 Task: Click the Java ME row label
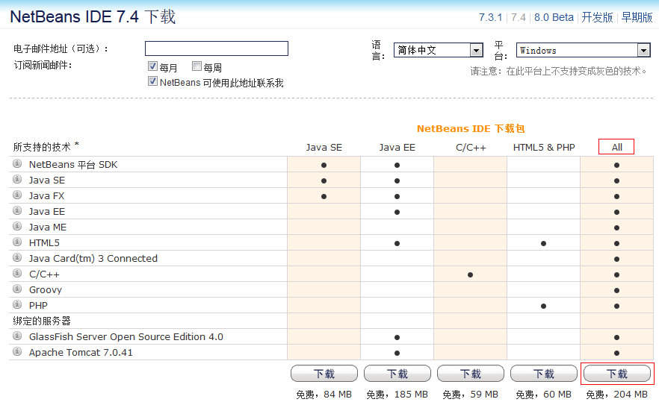pos(48,227)
